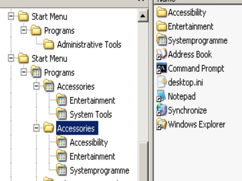Collapse the unselected Accessories node

pos(36,86)
